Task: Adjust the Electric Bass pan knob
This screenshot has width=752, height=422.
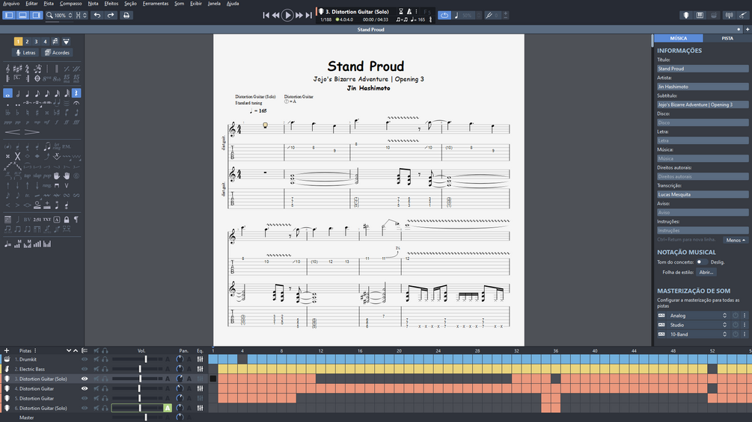Action: 180,369
